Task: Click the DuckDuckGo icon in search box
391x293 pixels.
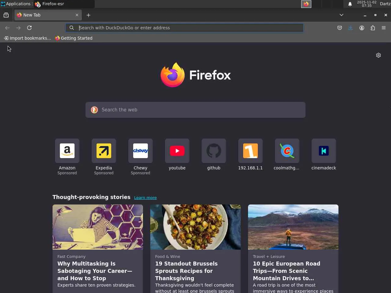Action: tap(94, 110)
